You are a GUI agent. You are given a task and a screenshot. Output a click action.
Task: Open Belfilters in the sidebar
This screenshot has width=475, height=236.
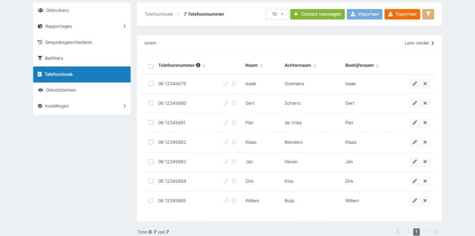pyautogui.click(x=82, y=58)
